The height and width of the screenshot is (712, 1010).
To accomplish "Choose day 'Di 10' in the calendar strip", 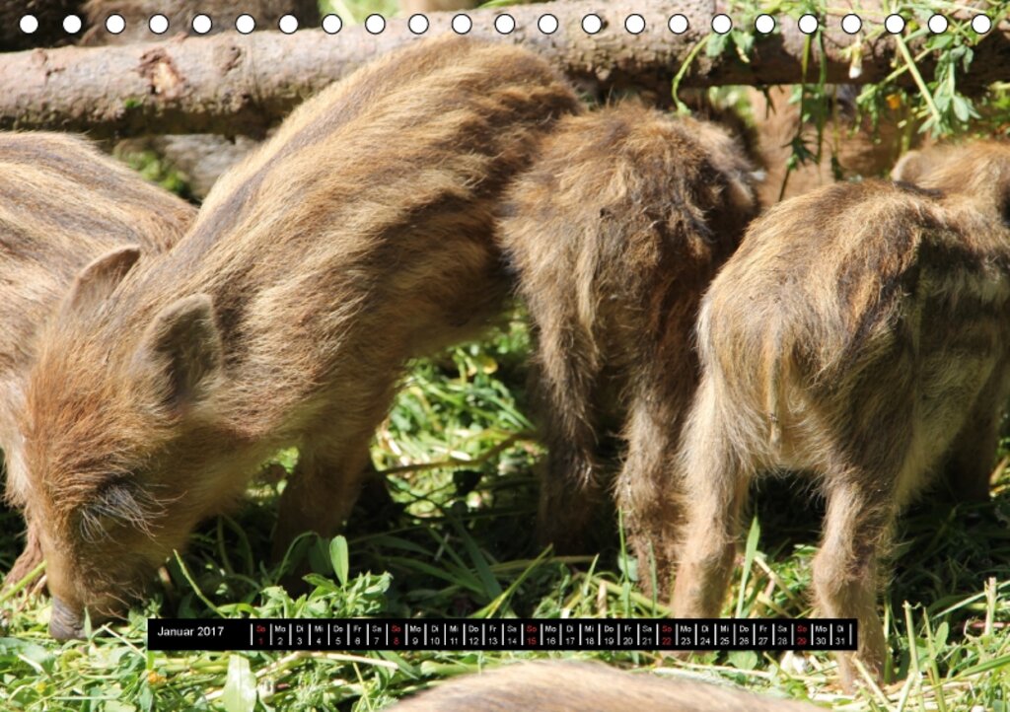I will tap(435, 635).
